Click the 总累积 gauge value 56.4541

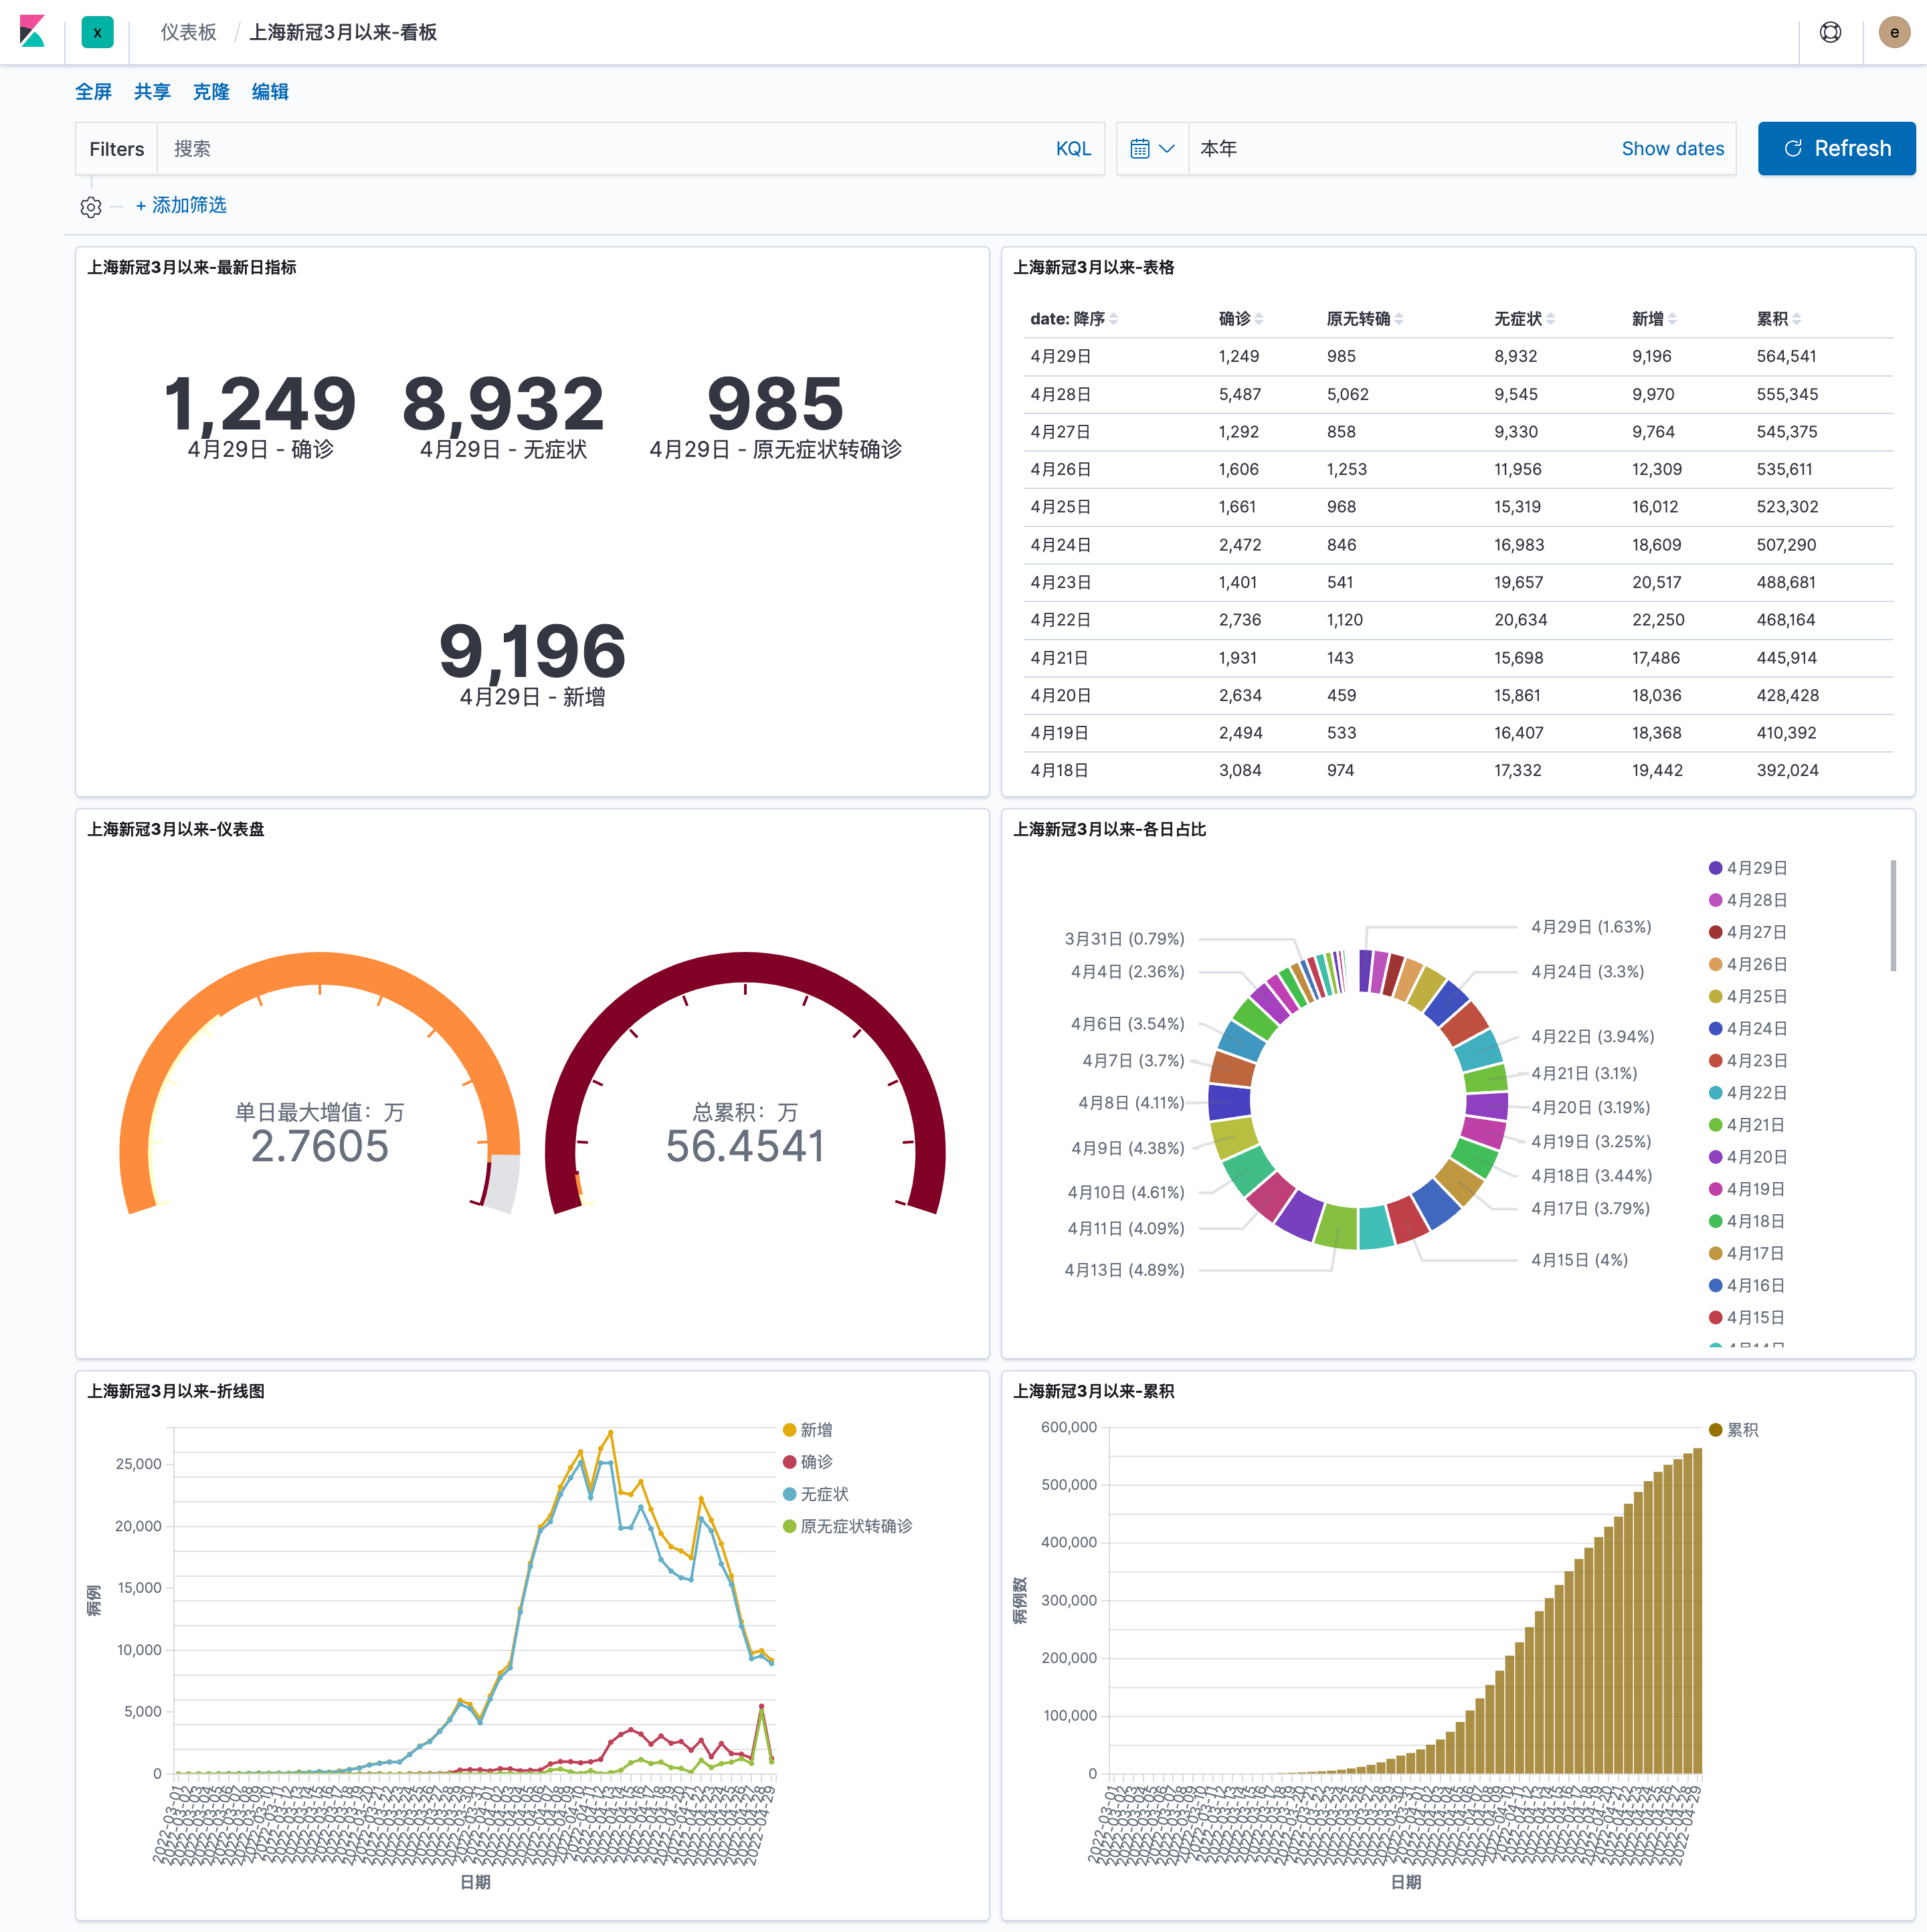(x=745, y=1146)
